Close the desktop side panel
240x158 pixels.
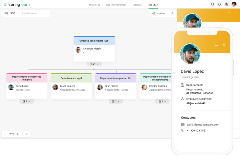click(236, 13)
